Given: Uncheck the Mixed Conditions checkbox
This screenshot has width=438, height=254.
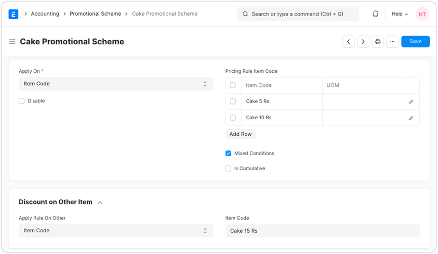Looking at the screenshot, I should [x=229, y=154].
